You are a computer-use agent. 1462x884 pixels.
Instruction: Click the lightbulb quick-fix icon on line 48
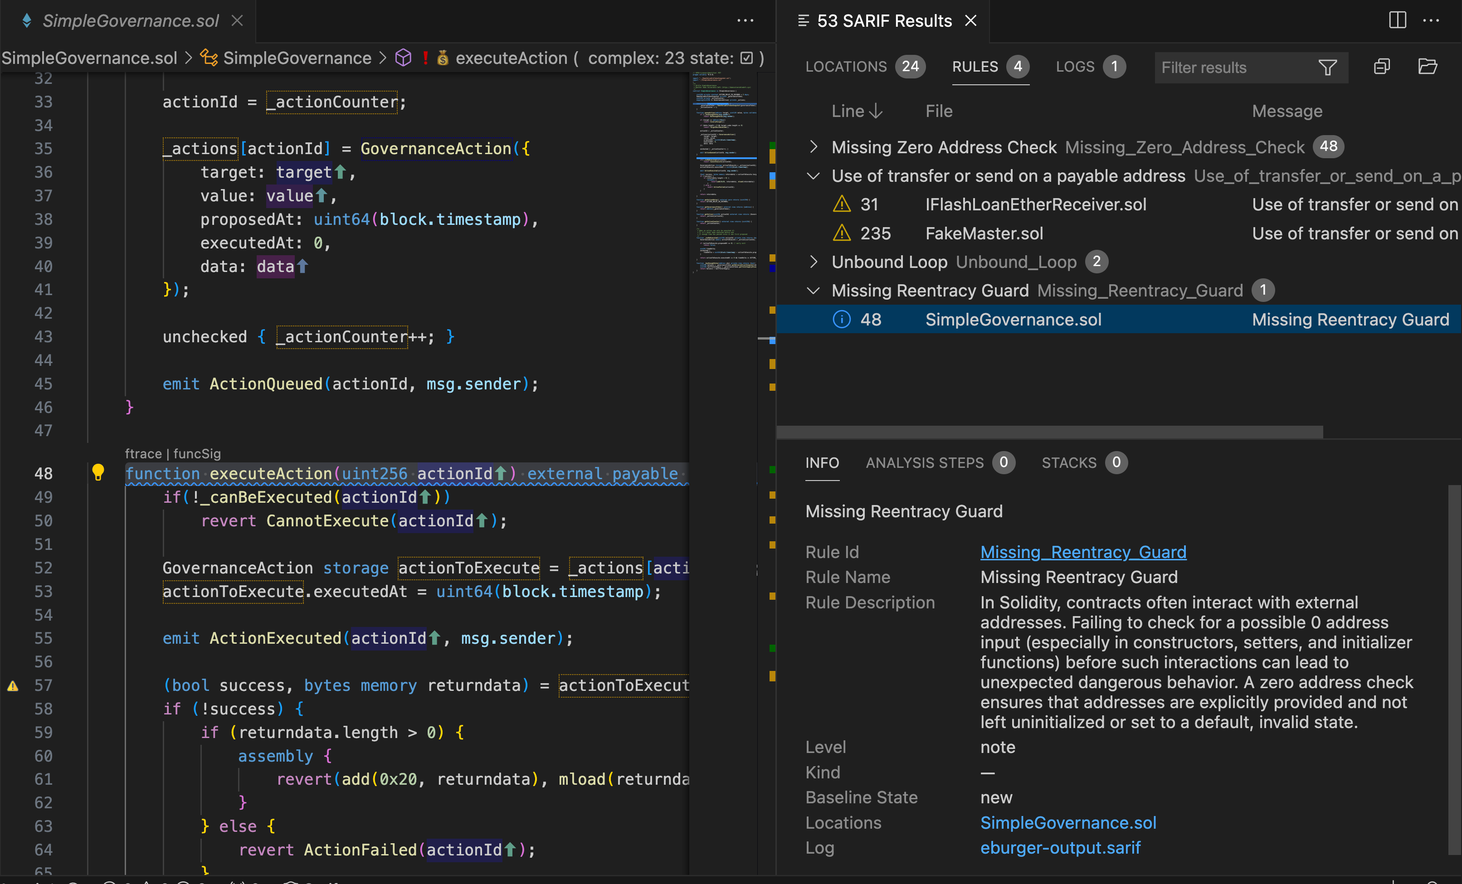coord(98,473)
